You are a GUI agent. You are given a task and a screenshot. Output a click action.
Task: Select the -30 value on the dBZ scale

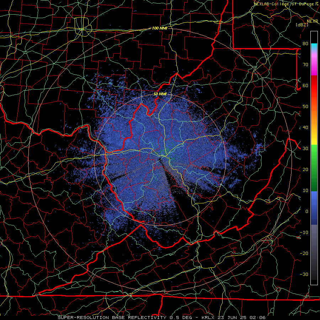tap(304, 274)
